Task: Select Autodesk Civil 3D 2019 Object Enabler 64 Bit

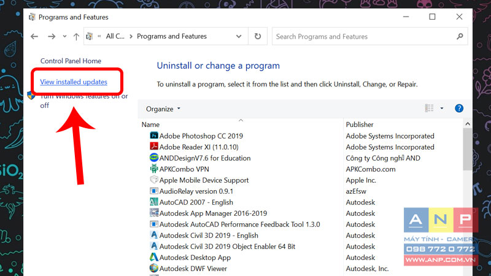Action: click(x=227, y=247)
